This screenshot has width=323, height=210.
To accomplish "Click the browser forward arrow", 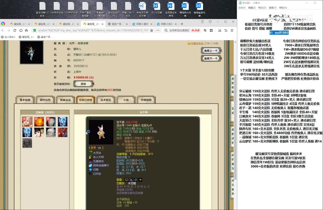I will pyautogui.click(x=9, y=30).
